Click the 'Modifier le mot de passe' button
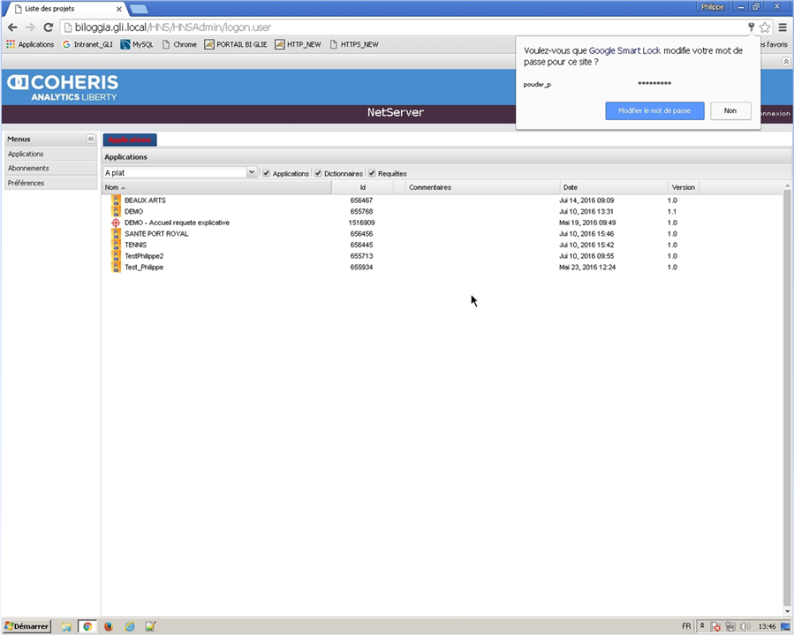 (x=654, y=110)
